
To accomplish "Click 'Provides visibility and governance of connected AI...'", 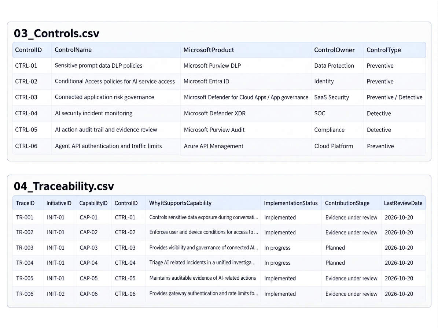I will [x=203, y=247].
